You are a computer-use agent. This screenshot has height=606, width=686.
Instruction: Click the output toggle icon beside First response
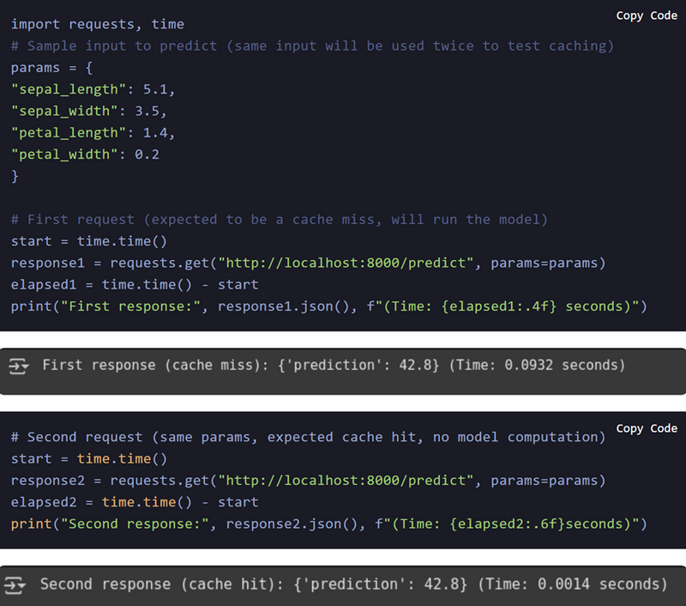[x=19, y=366]
